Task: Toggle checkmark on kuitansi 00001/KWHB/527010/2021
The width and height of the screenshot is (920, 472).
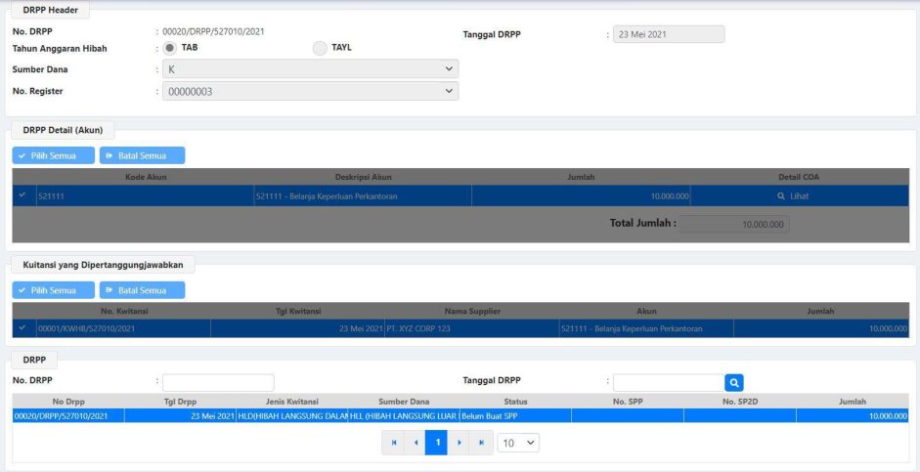Action: [22, 328]
